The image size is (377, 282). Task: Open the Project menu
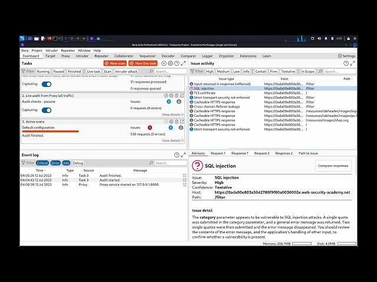point(37,51)
